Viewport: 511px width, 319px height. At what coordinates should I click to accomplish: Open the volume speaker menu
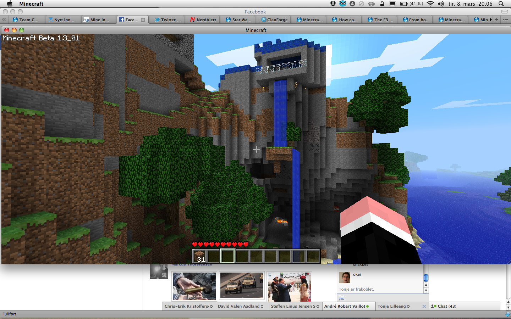[441, 4]
